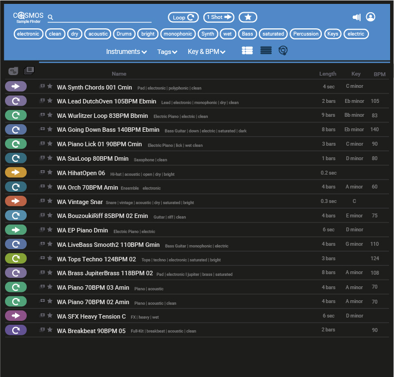
Task: Expand the Tags dropdown
Action: (x=167, y=52)
